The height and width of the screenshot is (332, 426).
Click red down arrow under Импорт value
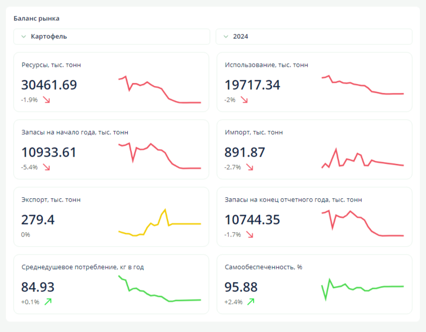[250, 167]
